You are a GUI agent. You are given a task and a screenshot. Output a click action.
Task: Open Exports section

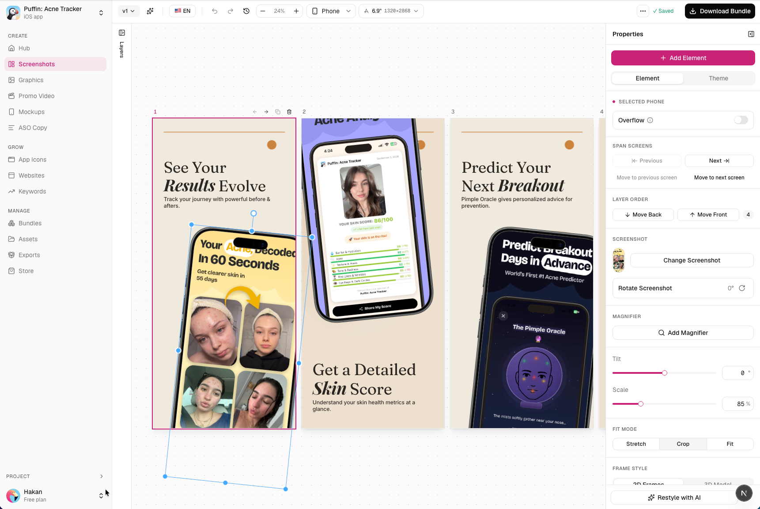point(55,255)
